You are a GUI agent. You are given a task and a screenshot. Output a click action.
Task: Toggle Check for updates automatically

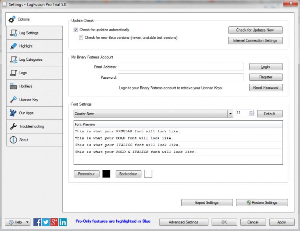pos(76,30)
